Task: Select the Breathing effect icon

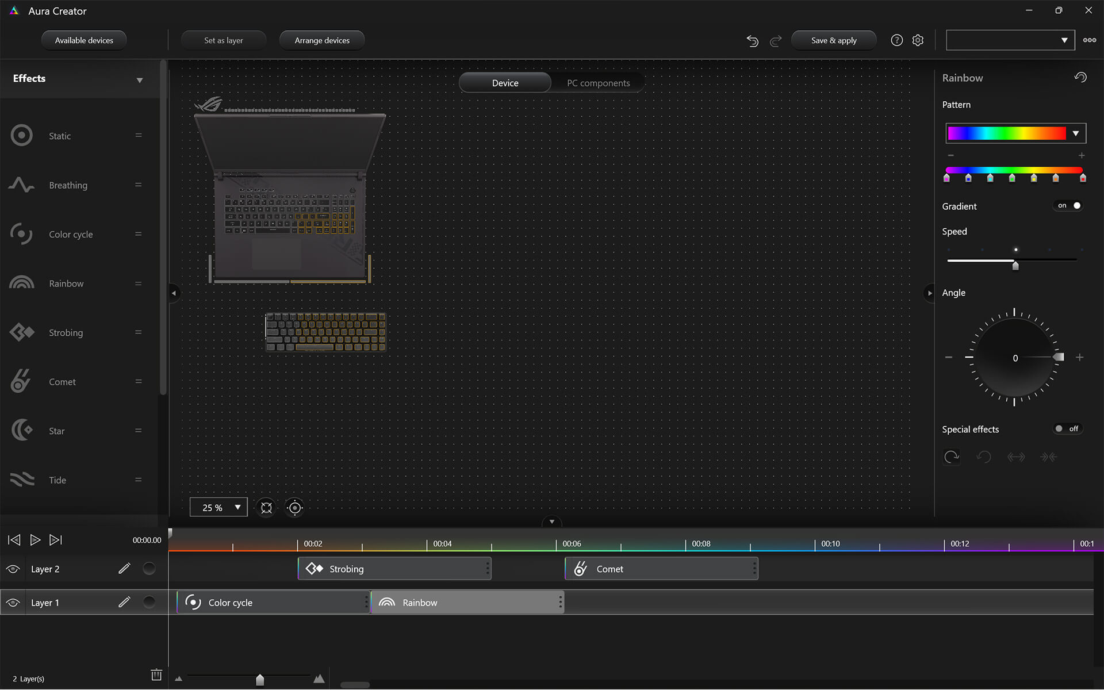Action: 20,185
